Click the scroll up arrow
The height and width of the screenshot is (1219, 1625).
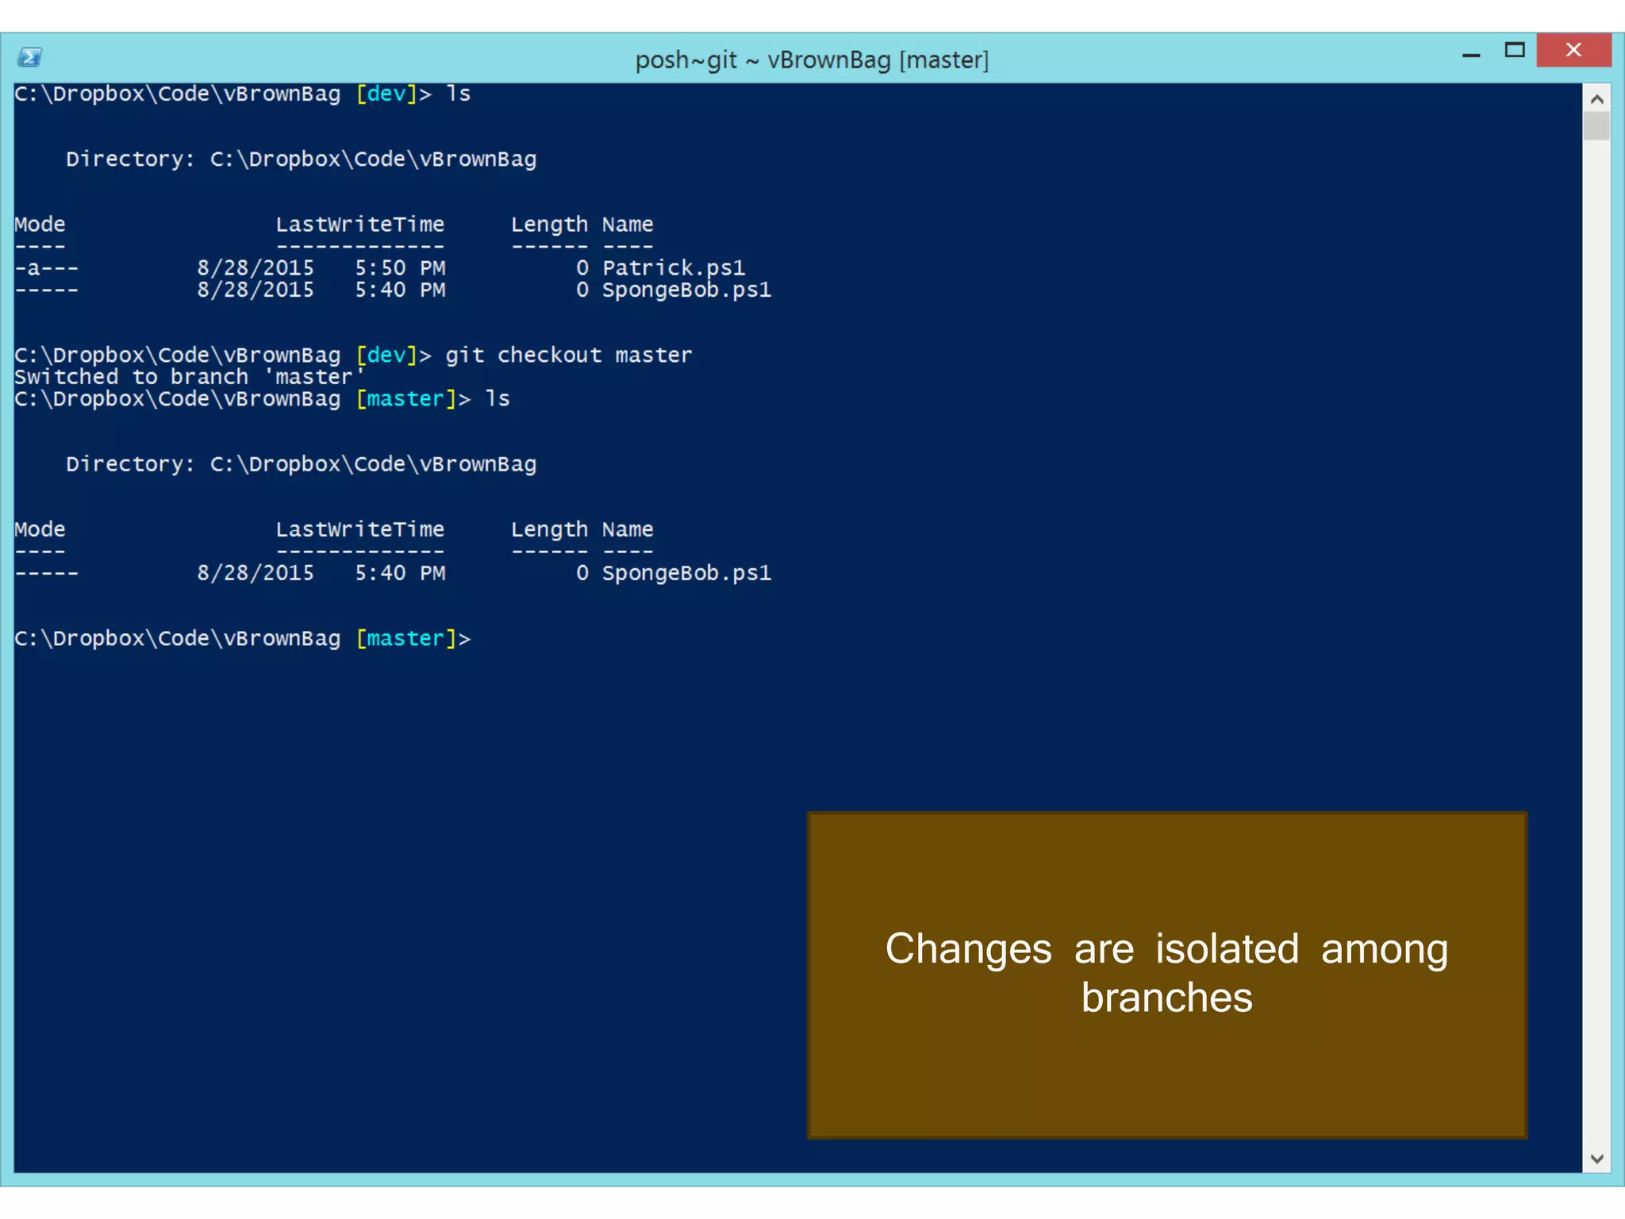click(x=1596, y=99)
